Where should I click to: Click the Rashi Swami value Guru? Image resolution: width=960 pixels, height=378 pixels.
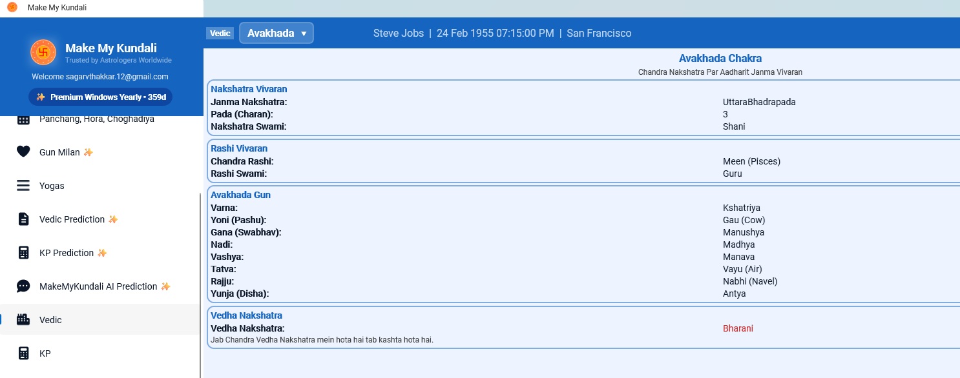pyautogui.click(x=733, y=174)
